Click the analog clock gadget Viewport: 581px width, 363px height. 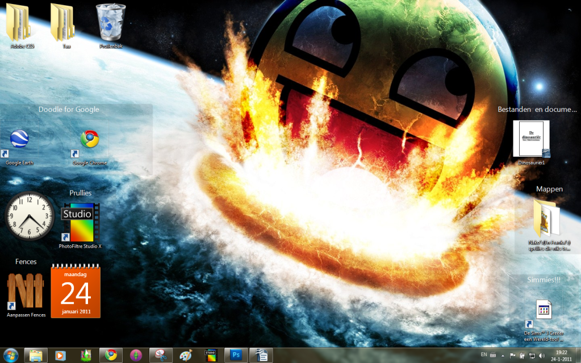click(x=30, y=216)
